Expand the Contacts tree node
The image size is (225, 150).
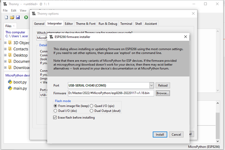point(5,49)
